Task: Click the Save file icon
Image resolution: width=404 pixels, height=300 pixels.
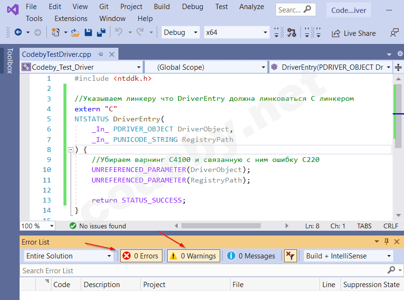Action: point(88,32)
